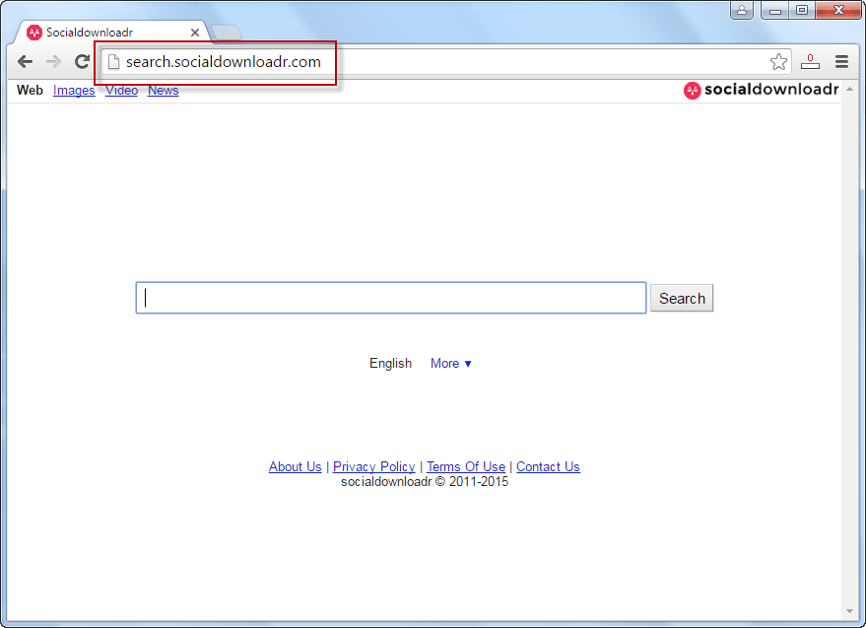Open the Privacy Policy link
Screen dimensions: 866x628
374,466
